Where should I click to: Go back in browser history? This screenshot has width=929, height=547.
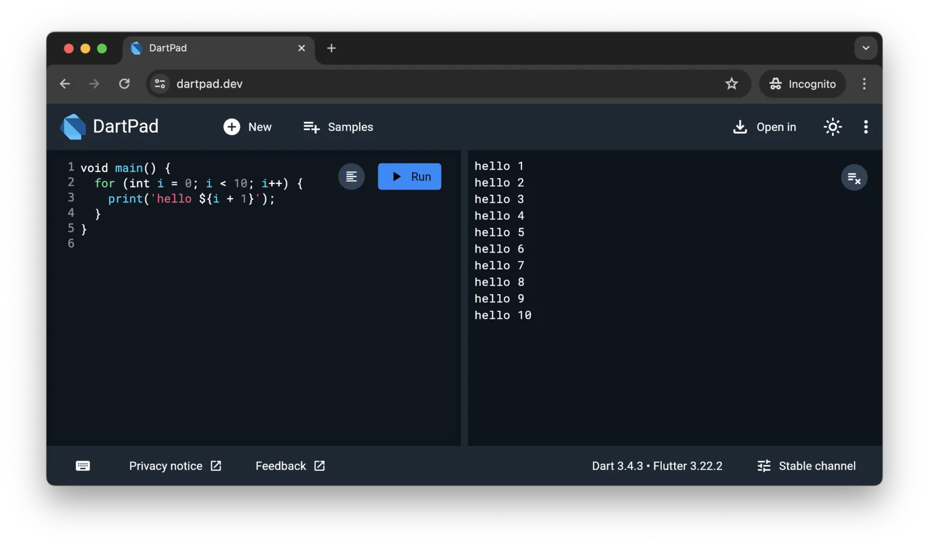click(x=64, y=84)
